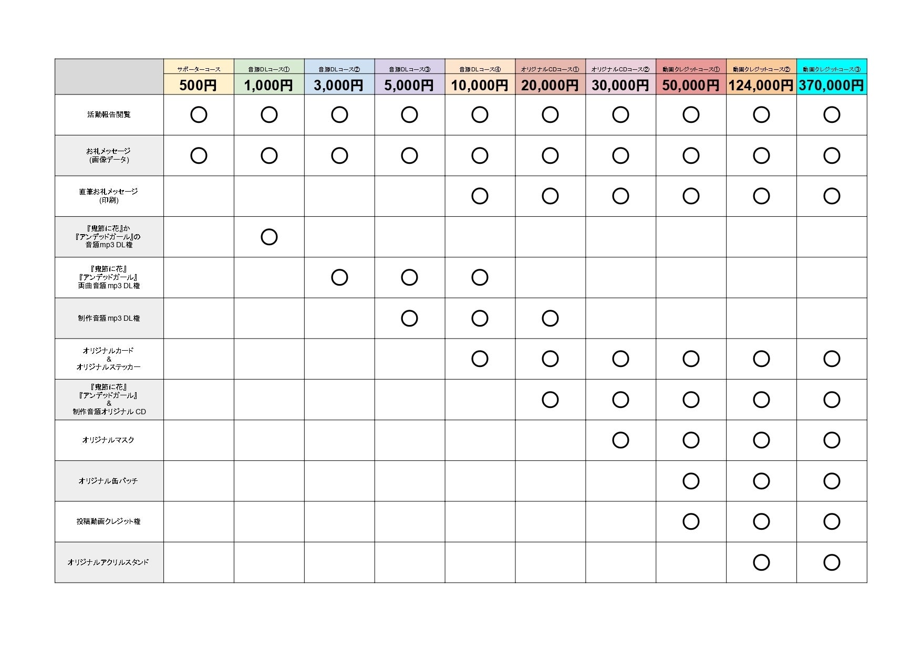922x651 pixels.
Task: Click the 制作音源mp3 DL権 circle under 5,000円
Action: pos(409,318)
